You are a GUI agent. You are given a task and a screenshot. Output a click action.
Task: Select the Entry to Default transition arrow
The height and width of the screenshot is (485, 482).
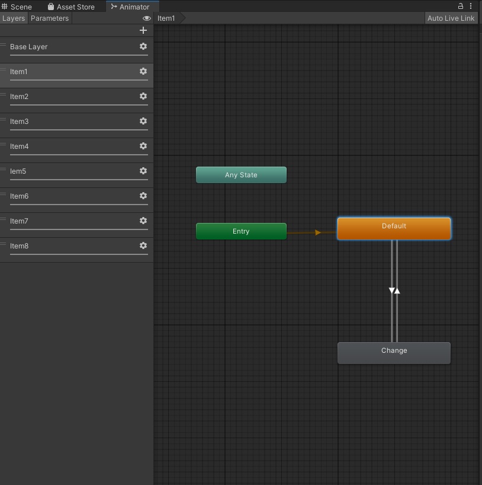point(317,232)
